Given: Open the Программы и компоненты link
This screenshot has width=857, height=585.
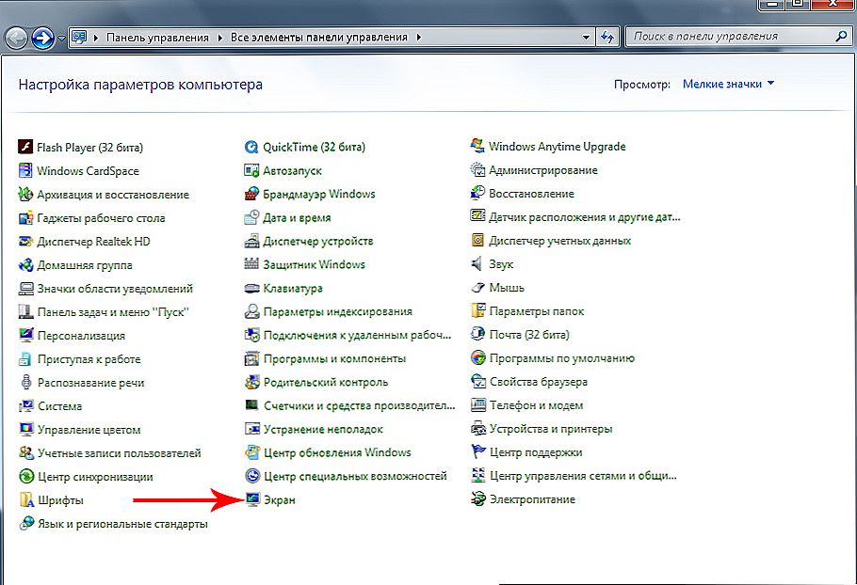Looking at the screenshot, I should (x=334, y=359).
